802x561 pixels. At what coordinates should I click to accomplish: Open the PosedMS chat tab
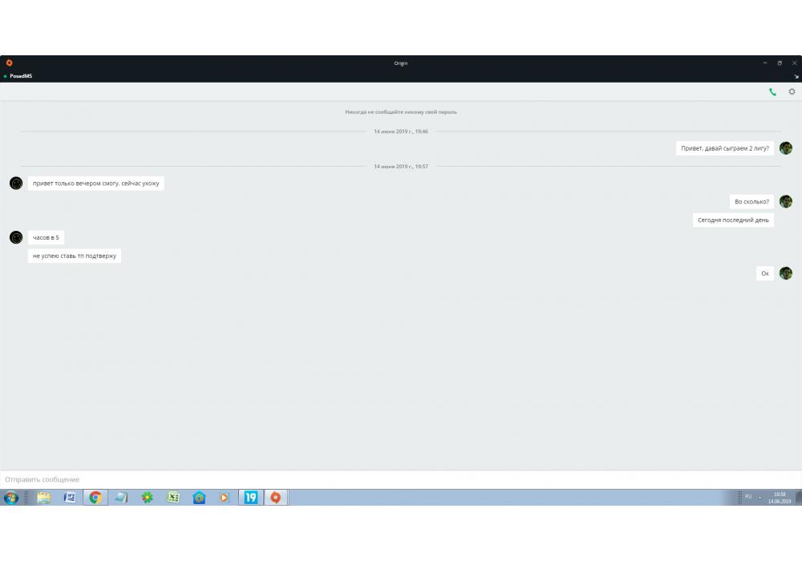point(21,76)
